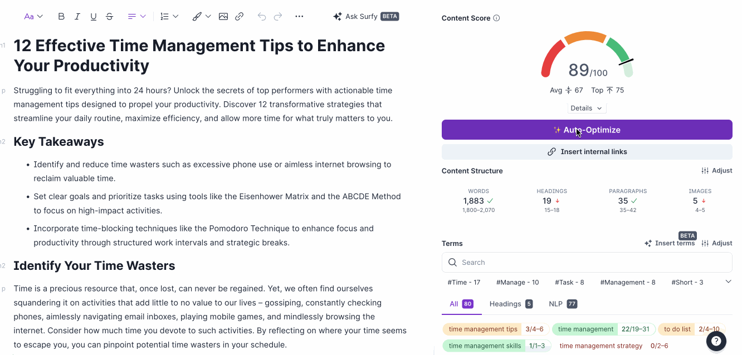Click the content score gauge needle
742x355 pixels.
point(626,62)
